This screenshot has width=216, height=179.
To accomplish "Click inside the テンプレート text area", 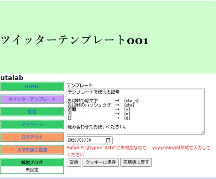I will tap(136, 112).
